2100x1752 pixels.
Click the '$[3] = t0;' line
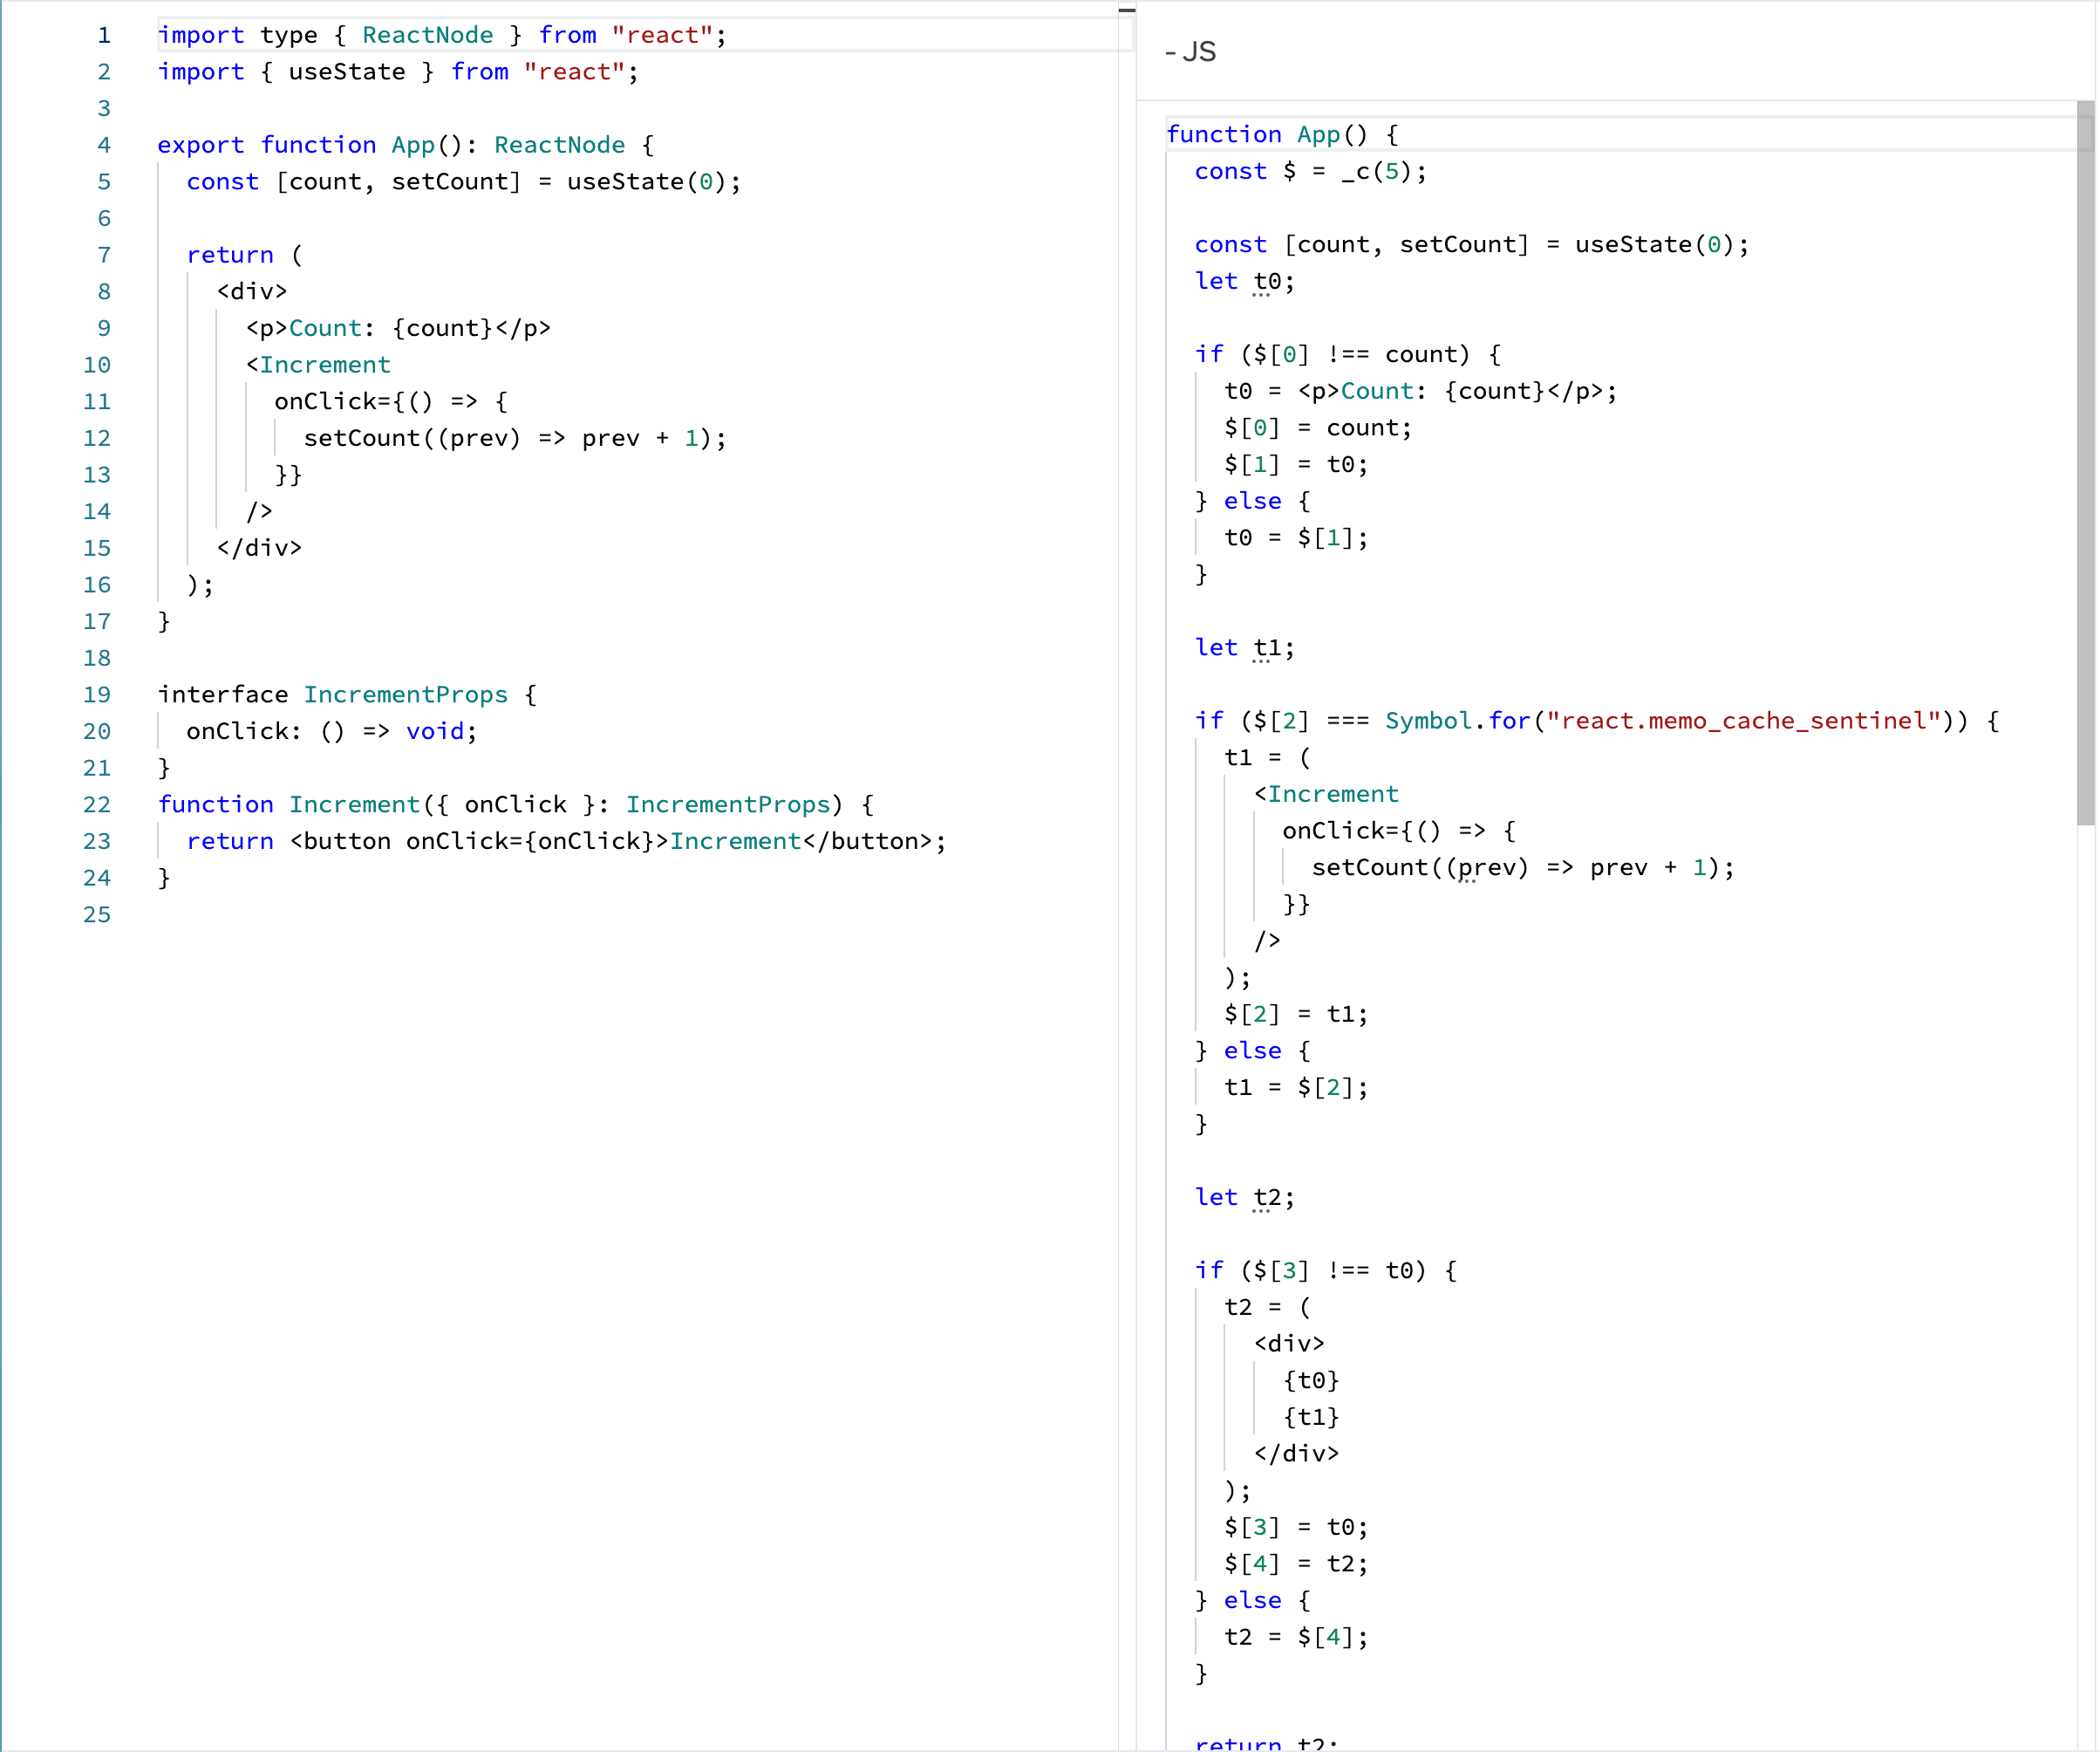[1296, 1528]
